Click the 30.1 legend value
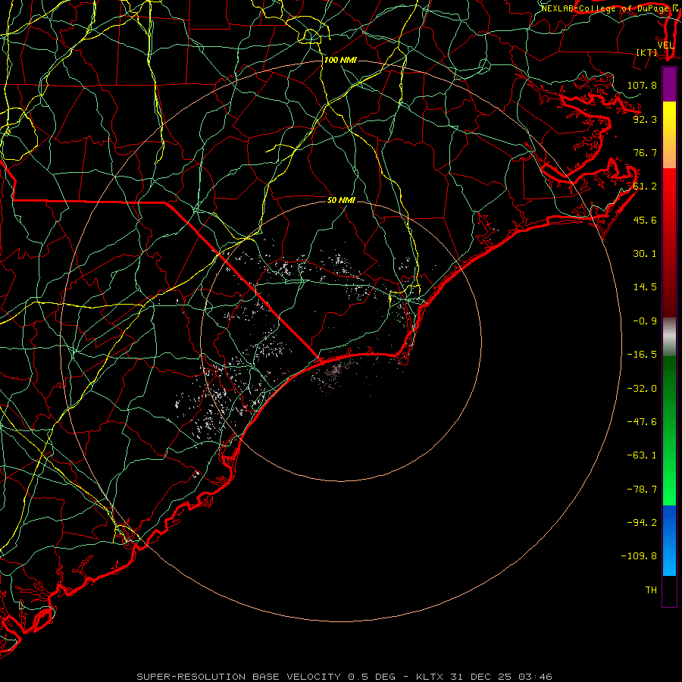 pos(645,254)
